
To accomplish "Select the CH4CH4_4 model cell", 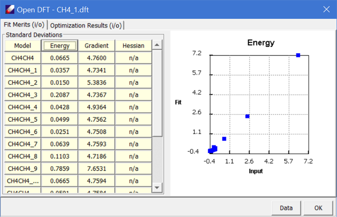I will [x=23, y=107].
